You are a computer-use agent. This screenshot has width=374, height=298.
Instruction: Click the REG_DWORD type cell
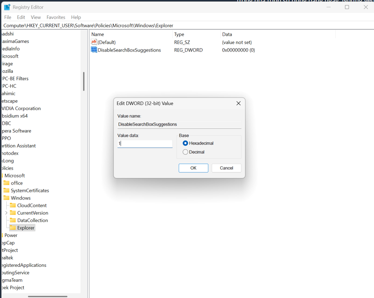click(x=188, y=50)
